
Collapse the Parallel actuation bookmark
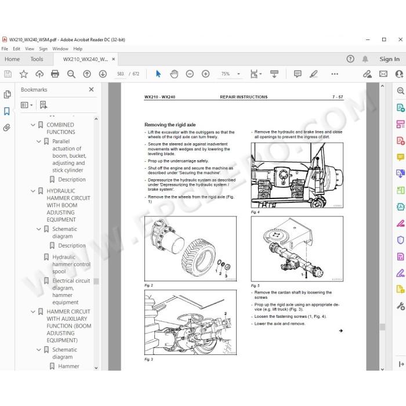click(x=39, y=142)
